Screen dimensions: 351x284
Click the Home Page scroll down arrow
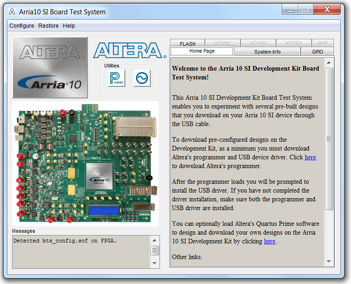pos(329,261)
